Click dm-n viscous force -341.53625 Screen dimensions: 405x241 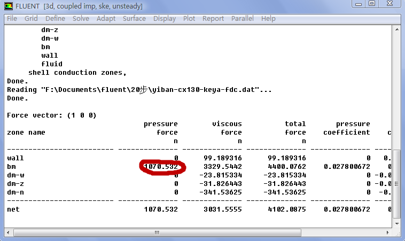(x=221, y=192)
